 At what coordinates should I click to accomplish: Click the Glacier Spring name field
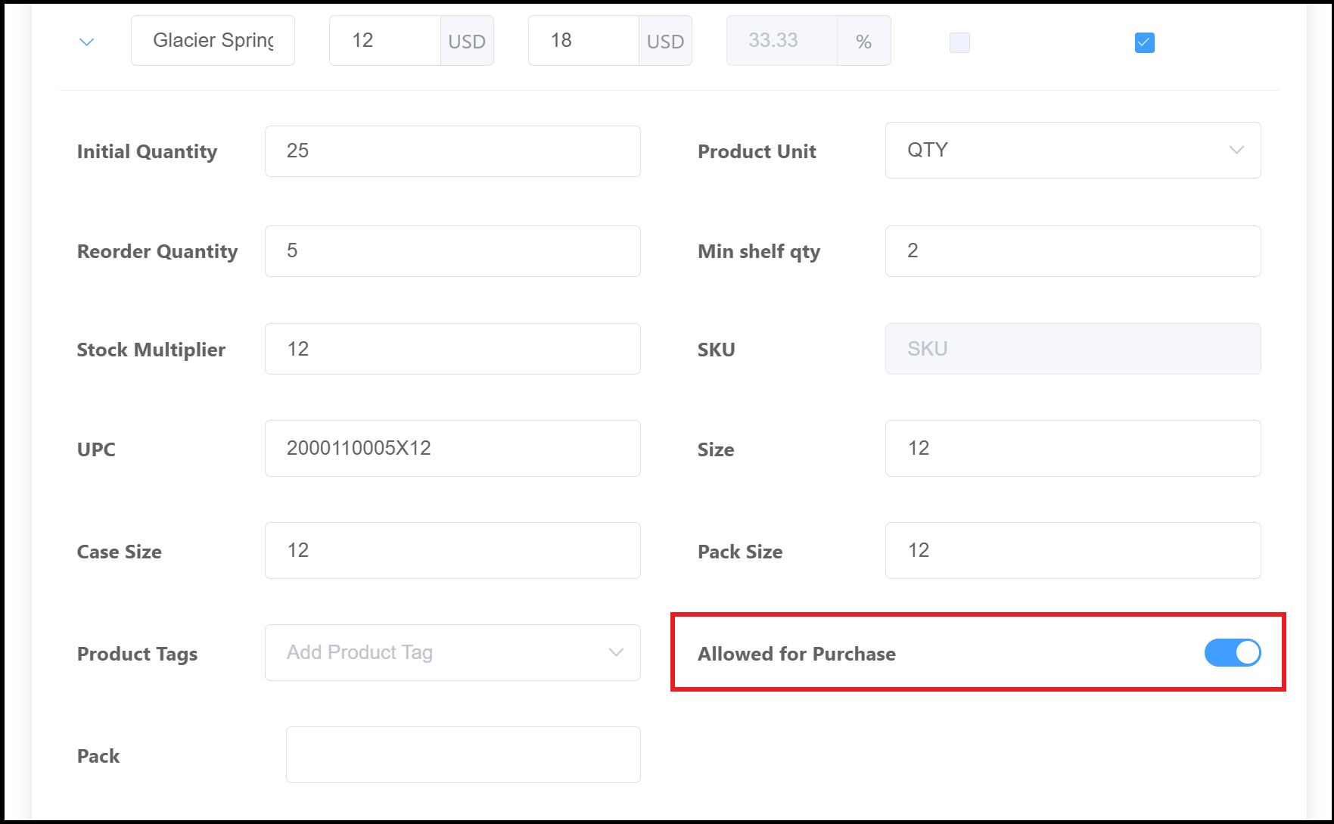[x=212, y=40]
